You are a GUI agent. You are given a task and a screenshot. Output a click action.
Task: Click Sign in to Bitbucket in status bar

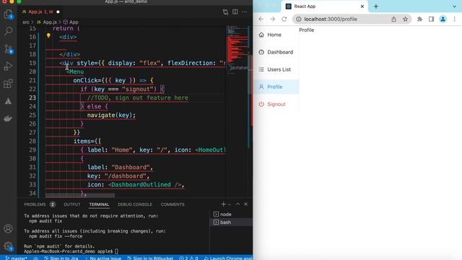tap(150, 258)
